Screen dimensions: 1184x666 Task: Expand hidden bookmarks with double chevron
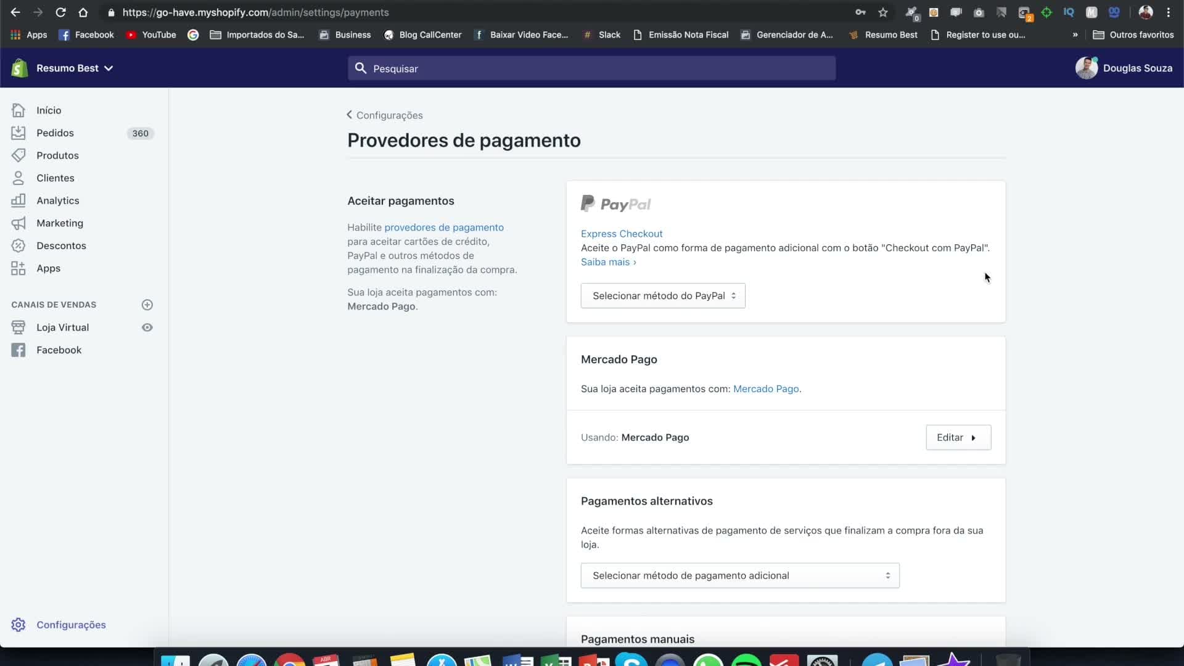(1075, 35)
